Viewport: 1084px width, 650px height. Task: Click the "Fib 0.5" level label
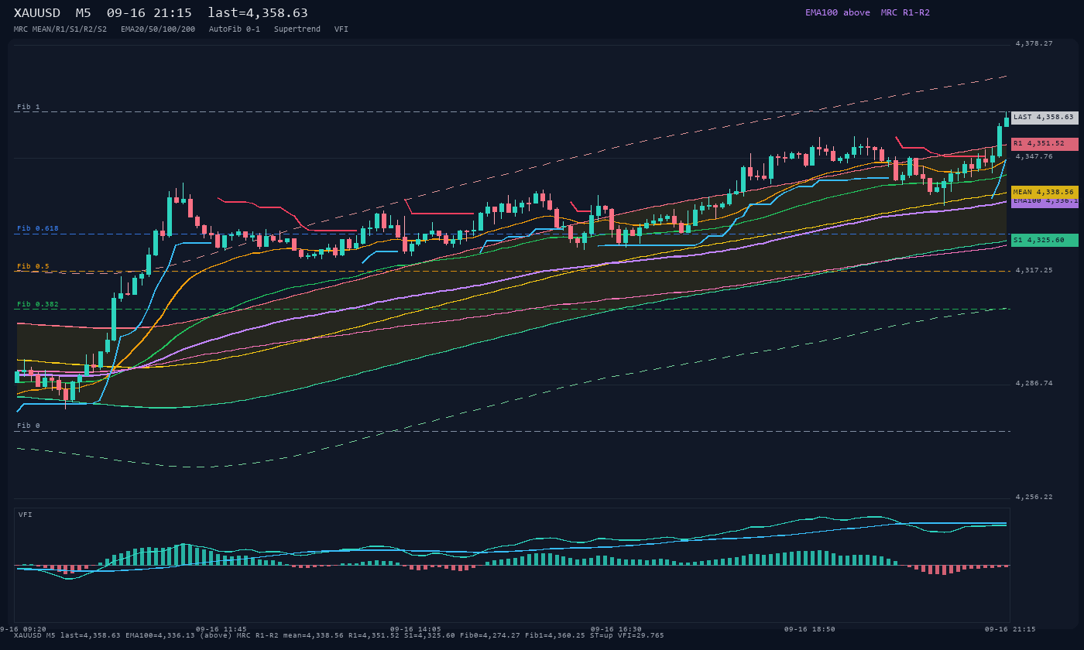[x=33, y=266]
